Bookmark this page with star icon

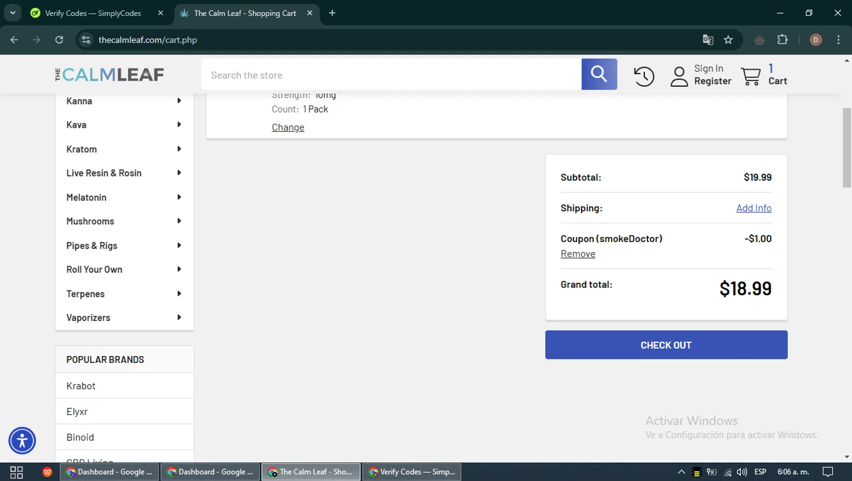pos(728,40)
